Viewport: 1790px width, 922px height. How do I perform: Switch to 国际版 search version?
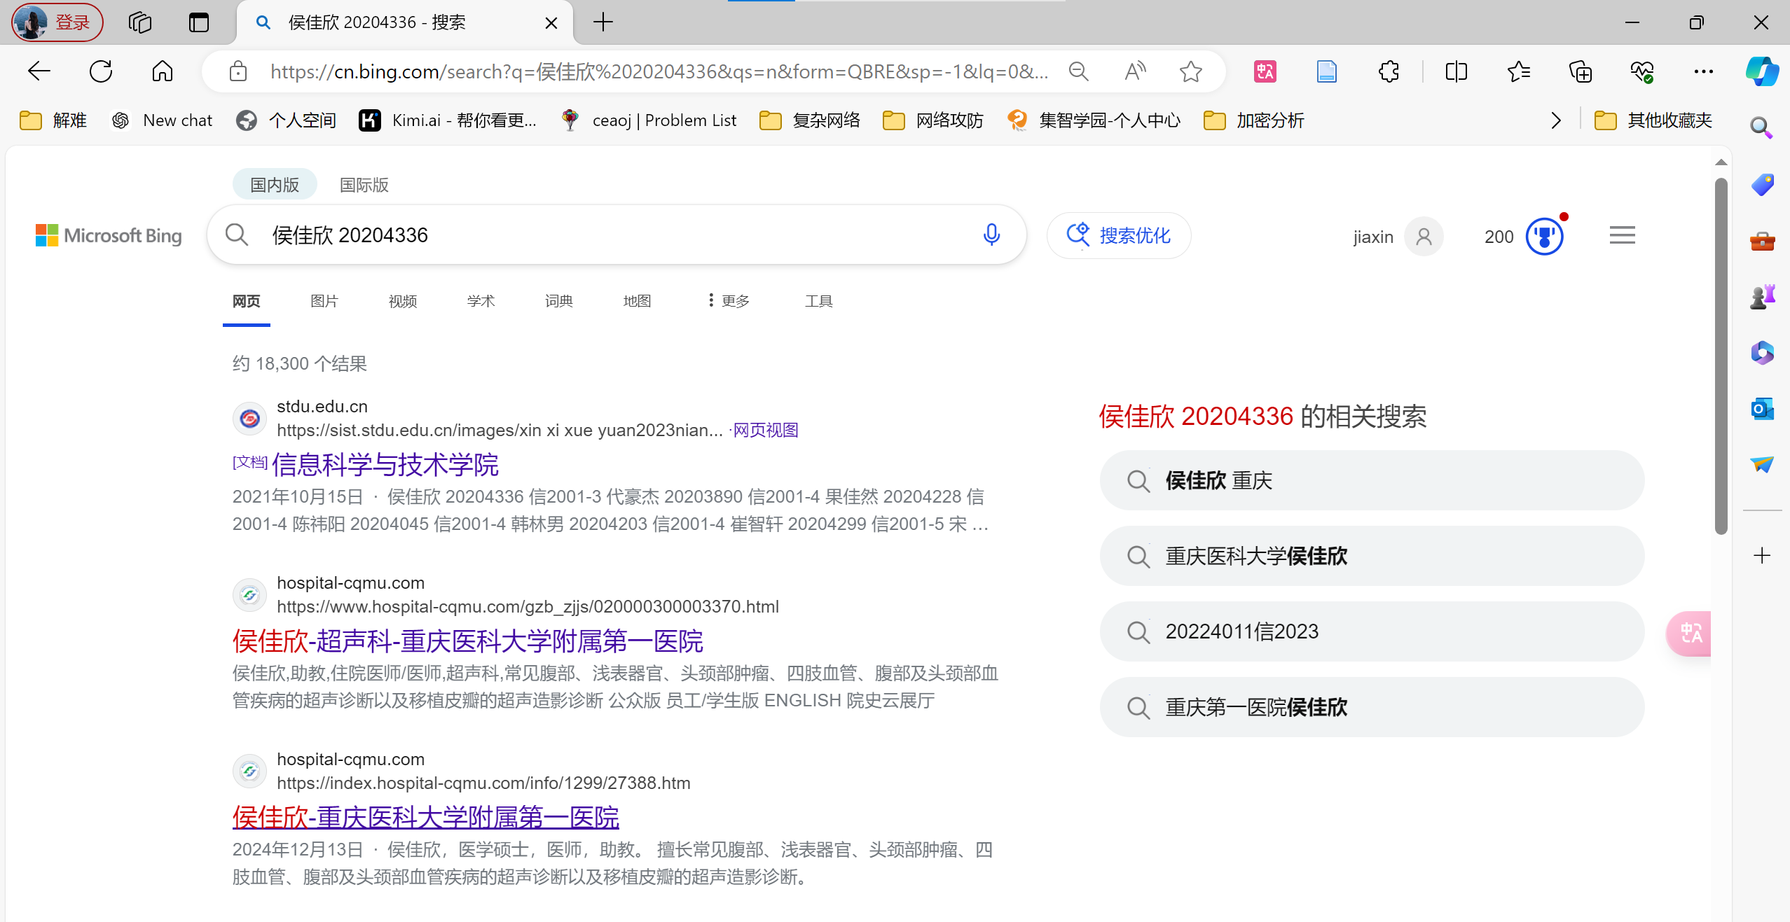[364, 185]
